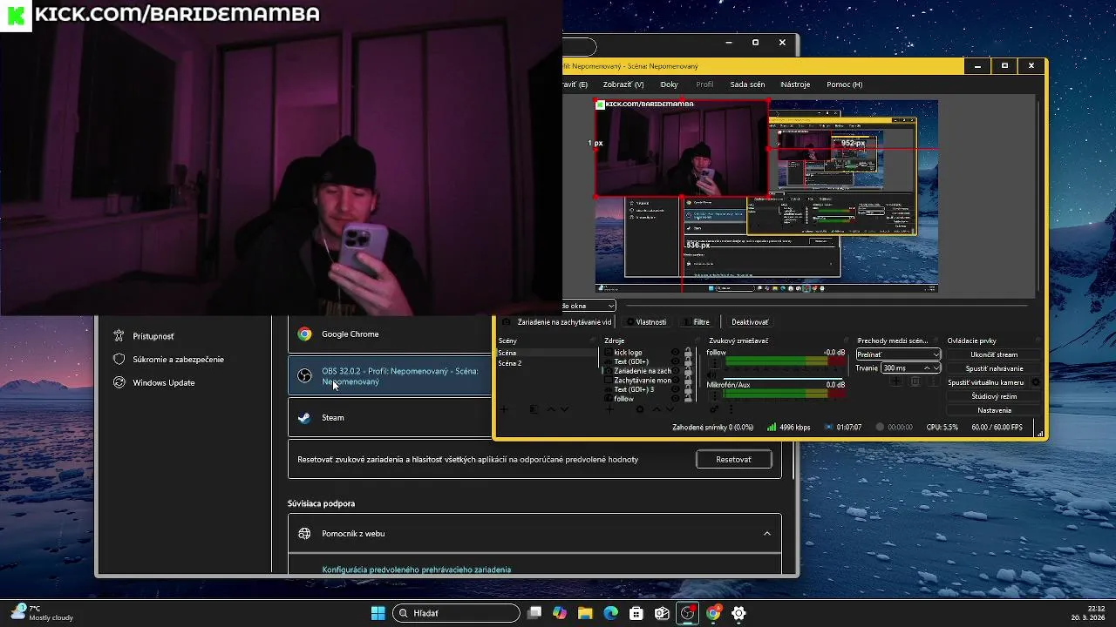This screenshot has height=627, width=1116.
Task: Open Windows Start menu
Action: pos(378,613)
